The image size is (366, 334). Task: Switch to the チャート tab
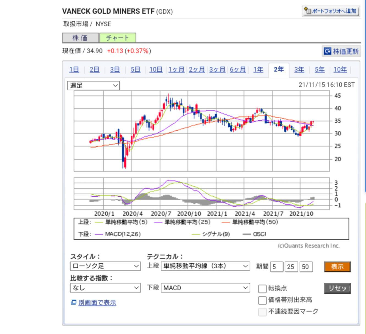pos(117,38)
